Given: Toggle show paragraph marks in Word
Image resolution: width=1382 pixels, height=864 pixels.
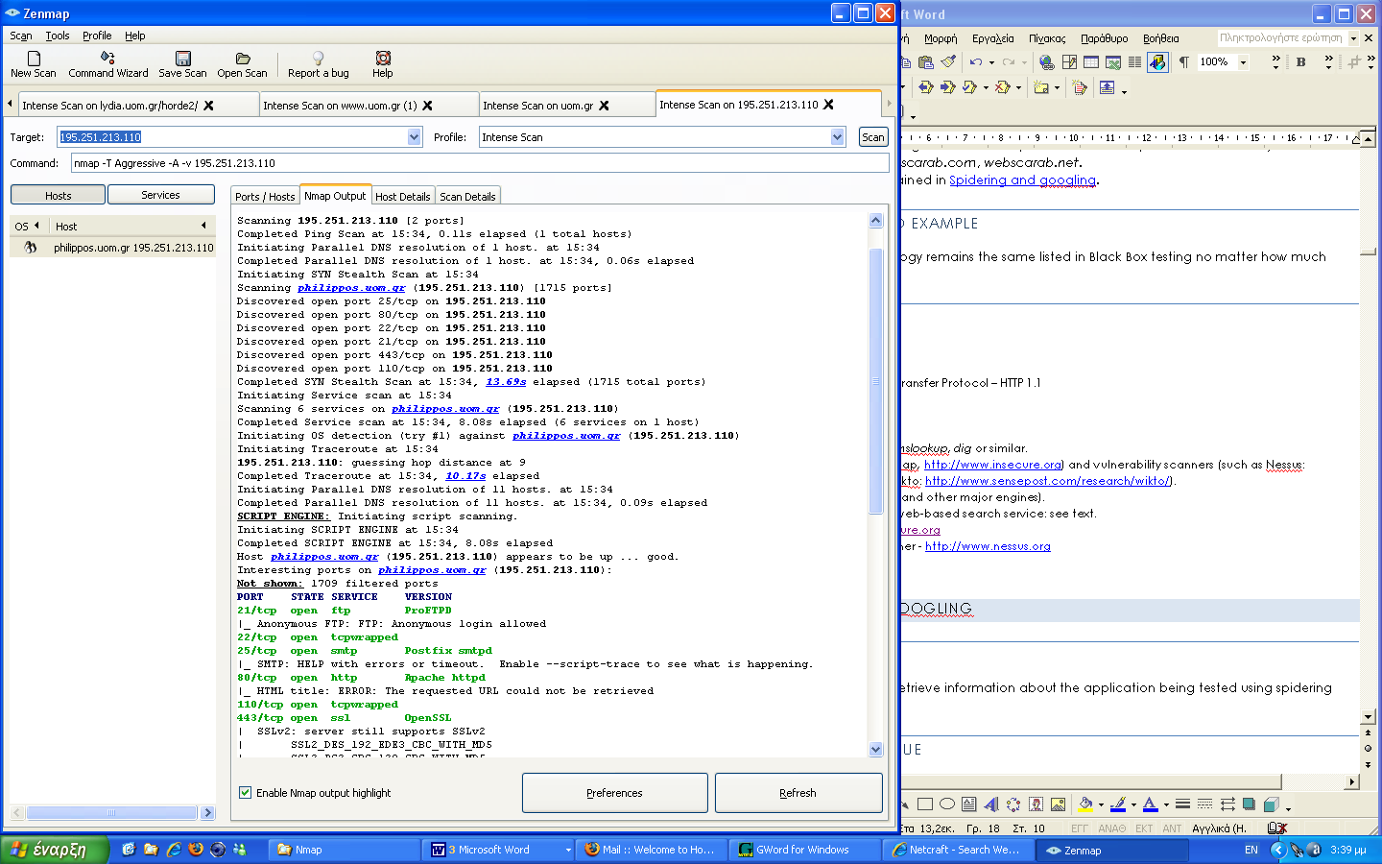Looking at the screenshot, I should (1183, 61).
